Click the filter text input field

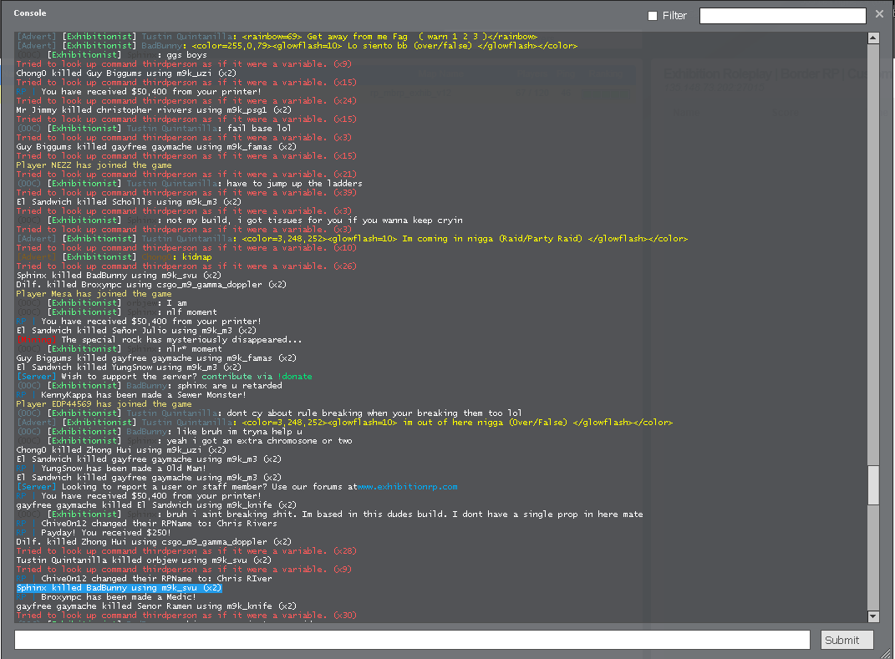pos(782,16)
